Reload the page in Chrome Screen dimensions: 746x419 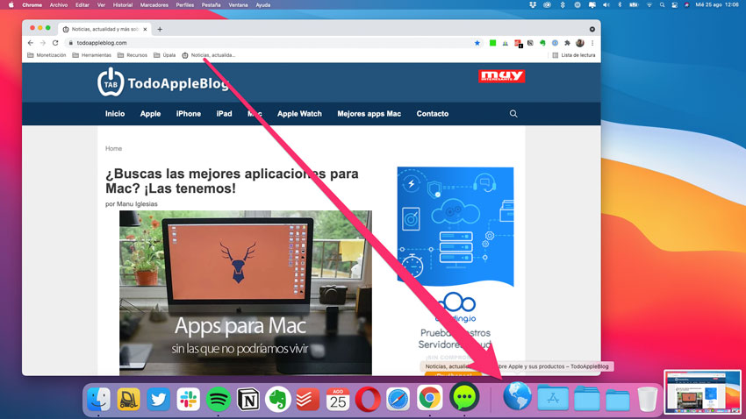click(x=55, y=43)
